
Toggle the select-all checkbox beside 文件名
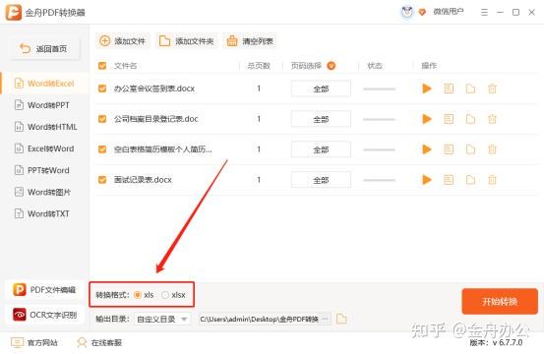tap(102, 66)
